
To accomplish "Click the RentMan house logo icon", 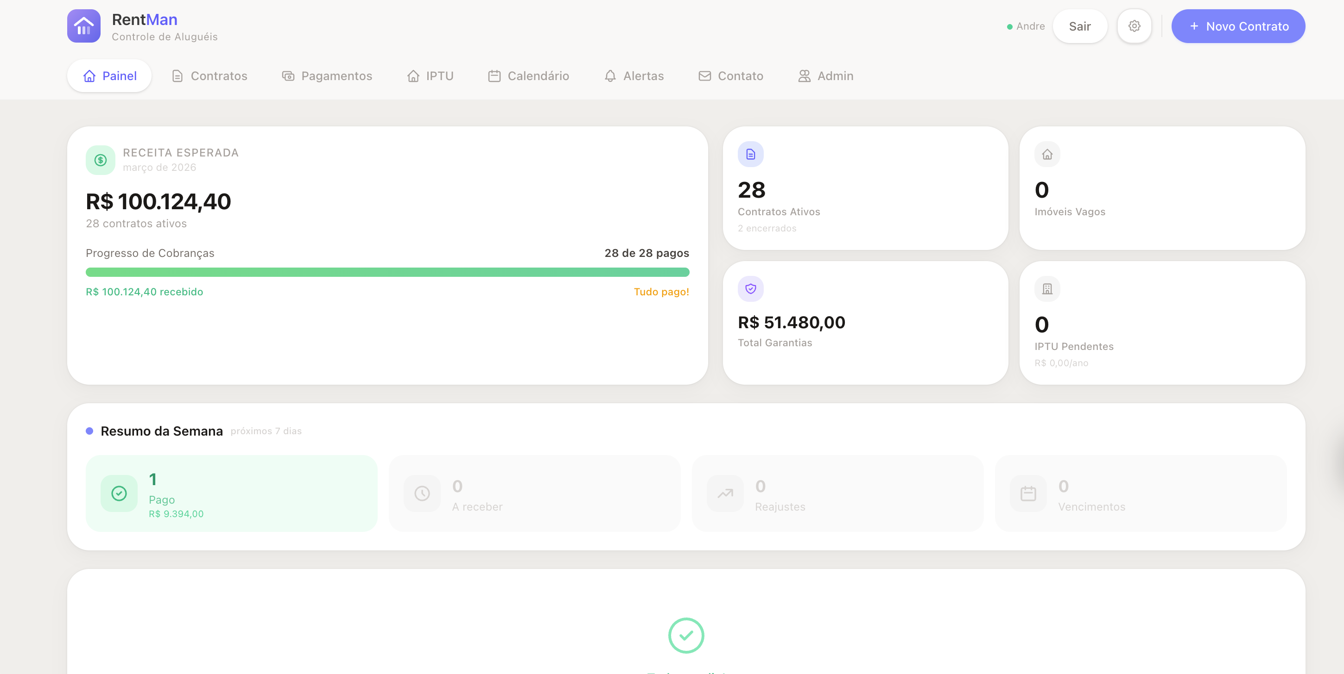I will 83,26.
